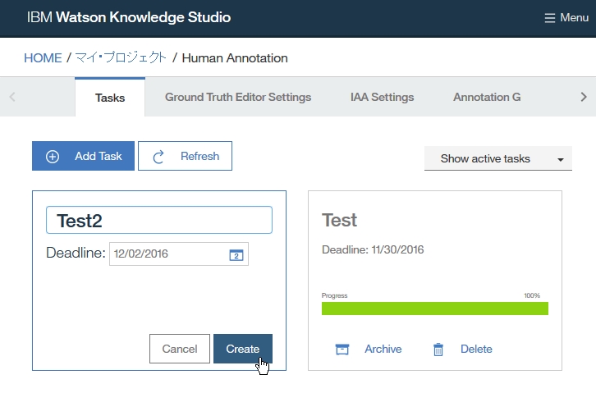The width and height of the screenshot is (596, 393).
Task: Switch to the Tasks tab
Action: pyautogui.click(x=110, y=98)
